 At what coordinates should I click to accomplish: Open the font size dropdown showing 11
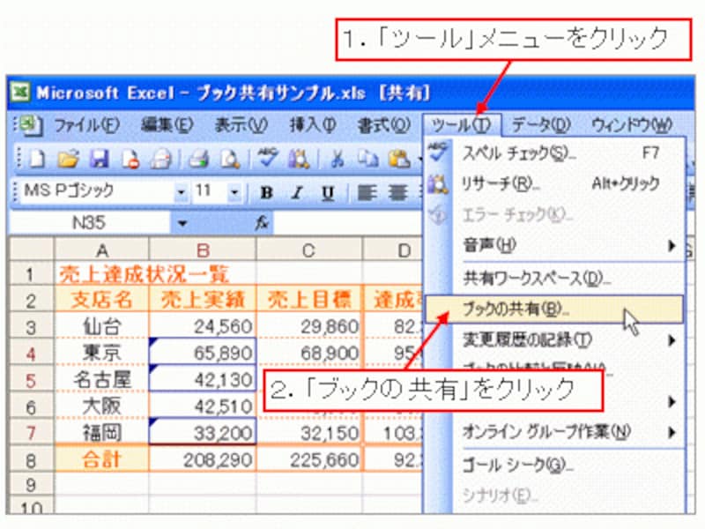[234, 192]
